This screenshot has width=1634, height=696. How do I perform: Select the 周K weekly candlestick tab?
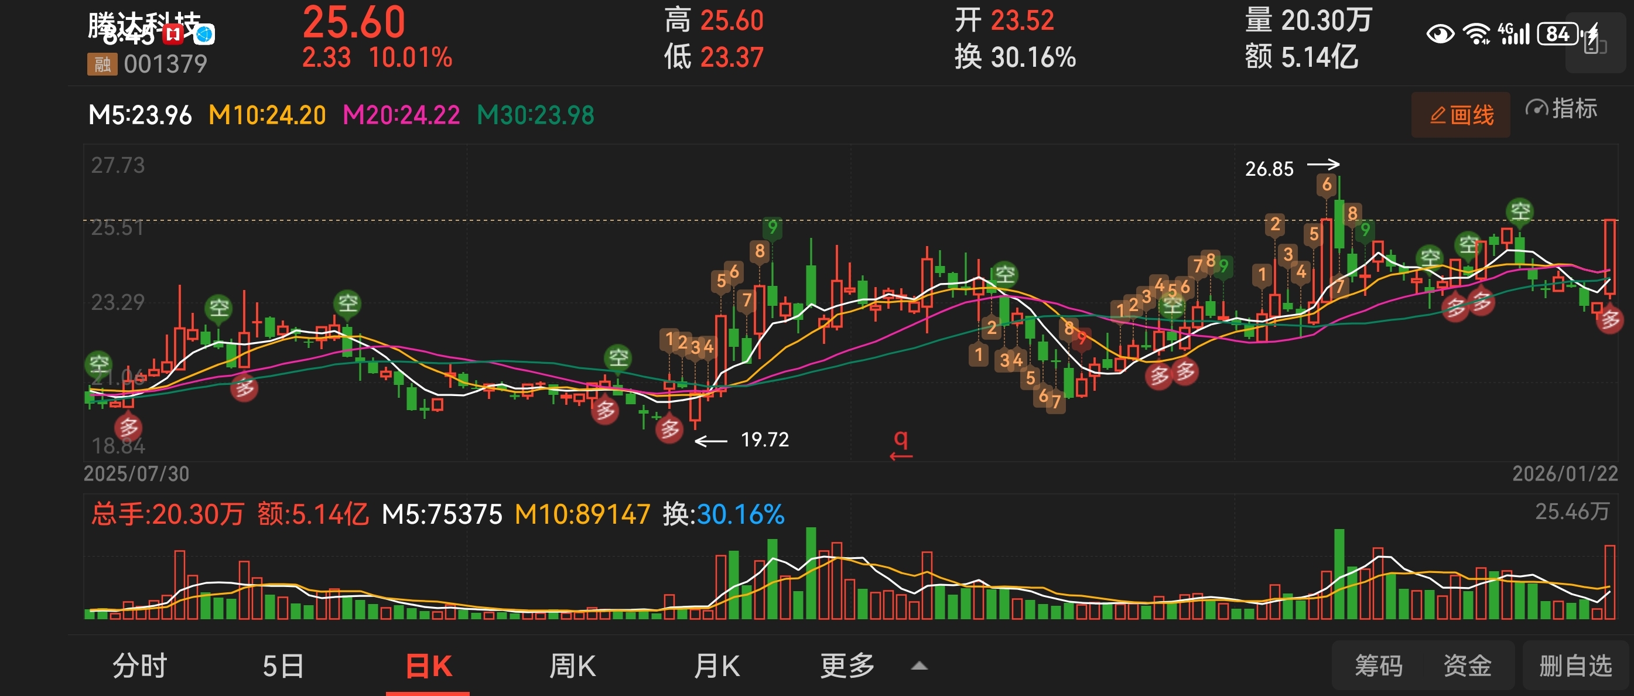pyautogui.click(x=572, y=666)
